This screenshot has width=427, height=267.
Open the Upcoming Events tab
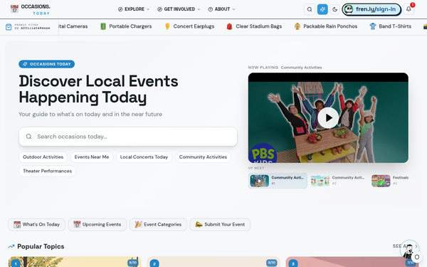(97, 224)
